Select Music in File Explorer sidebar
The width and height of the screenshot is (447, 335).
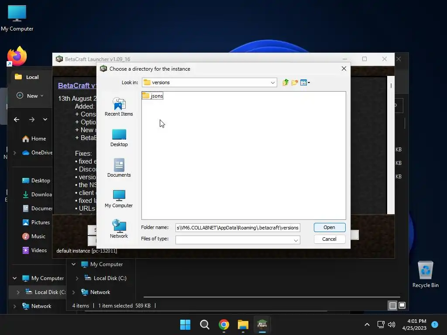coord(34,236)
